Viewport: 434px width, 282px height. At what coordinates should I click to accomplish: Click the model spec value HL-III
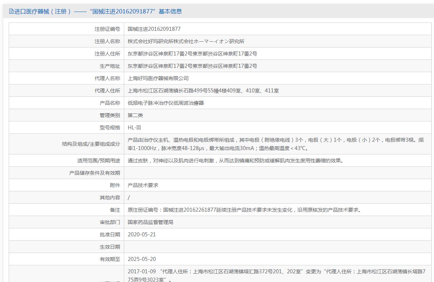click(x=134, y=128)
